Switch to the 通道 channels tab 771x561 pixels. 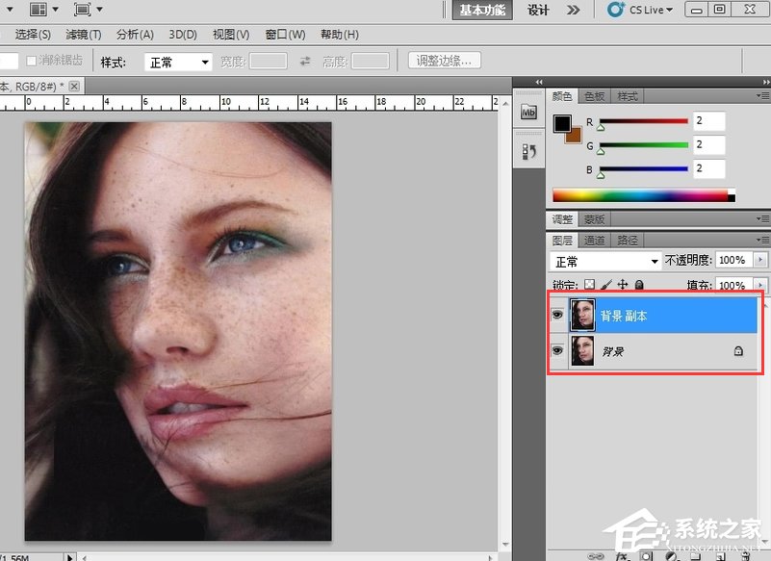(595, 241)
